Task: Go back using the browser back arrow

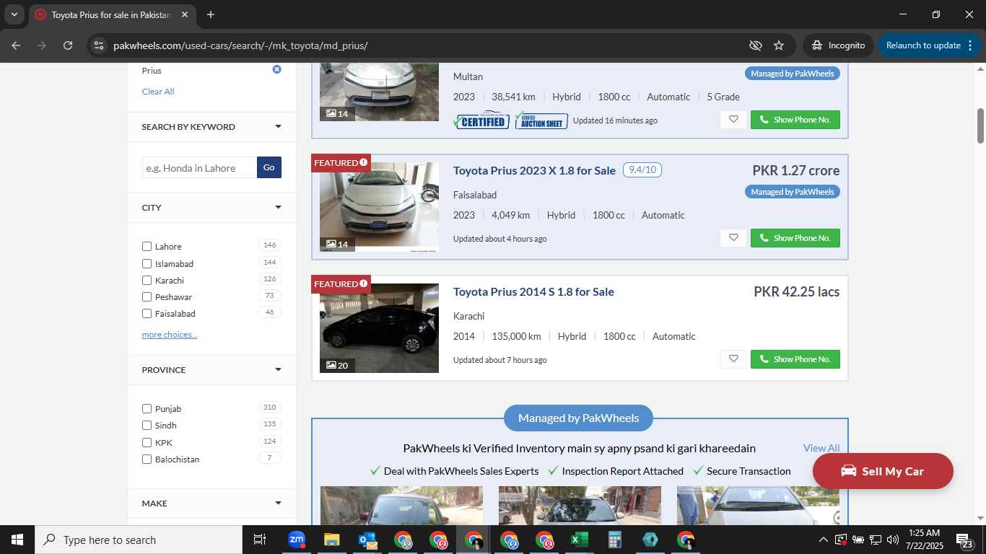Action: pyautogui.click(x=16, y=45)
